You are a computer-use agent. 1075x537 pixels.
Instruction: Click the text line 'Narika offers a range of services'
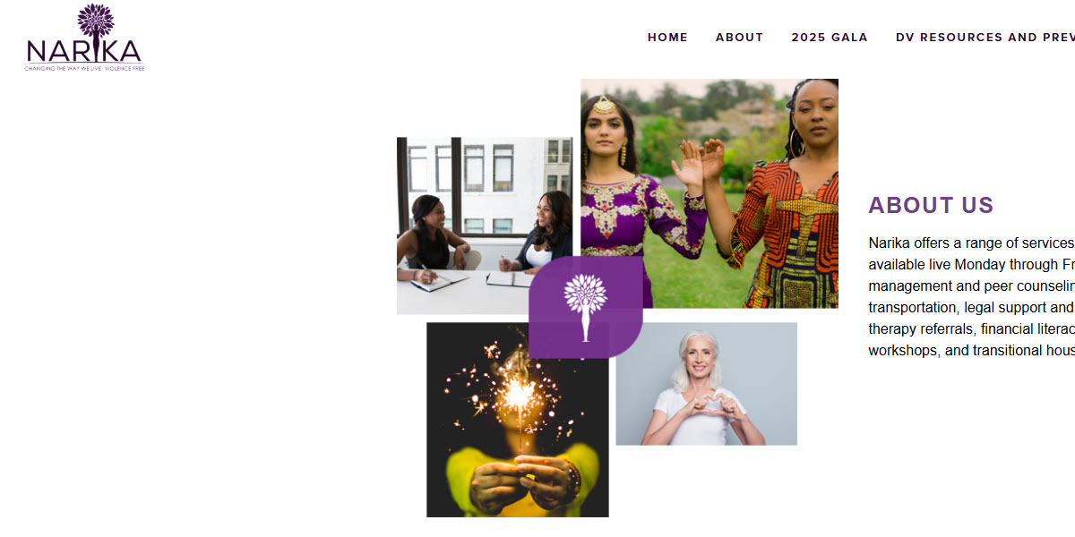pyautogui.click(x=971, y=243)
